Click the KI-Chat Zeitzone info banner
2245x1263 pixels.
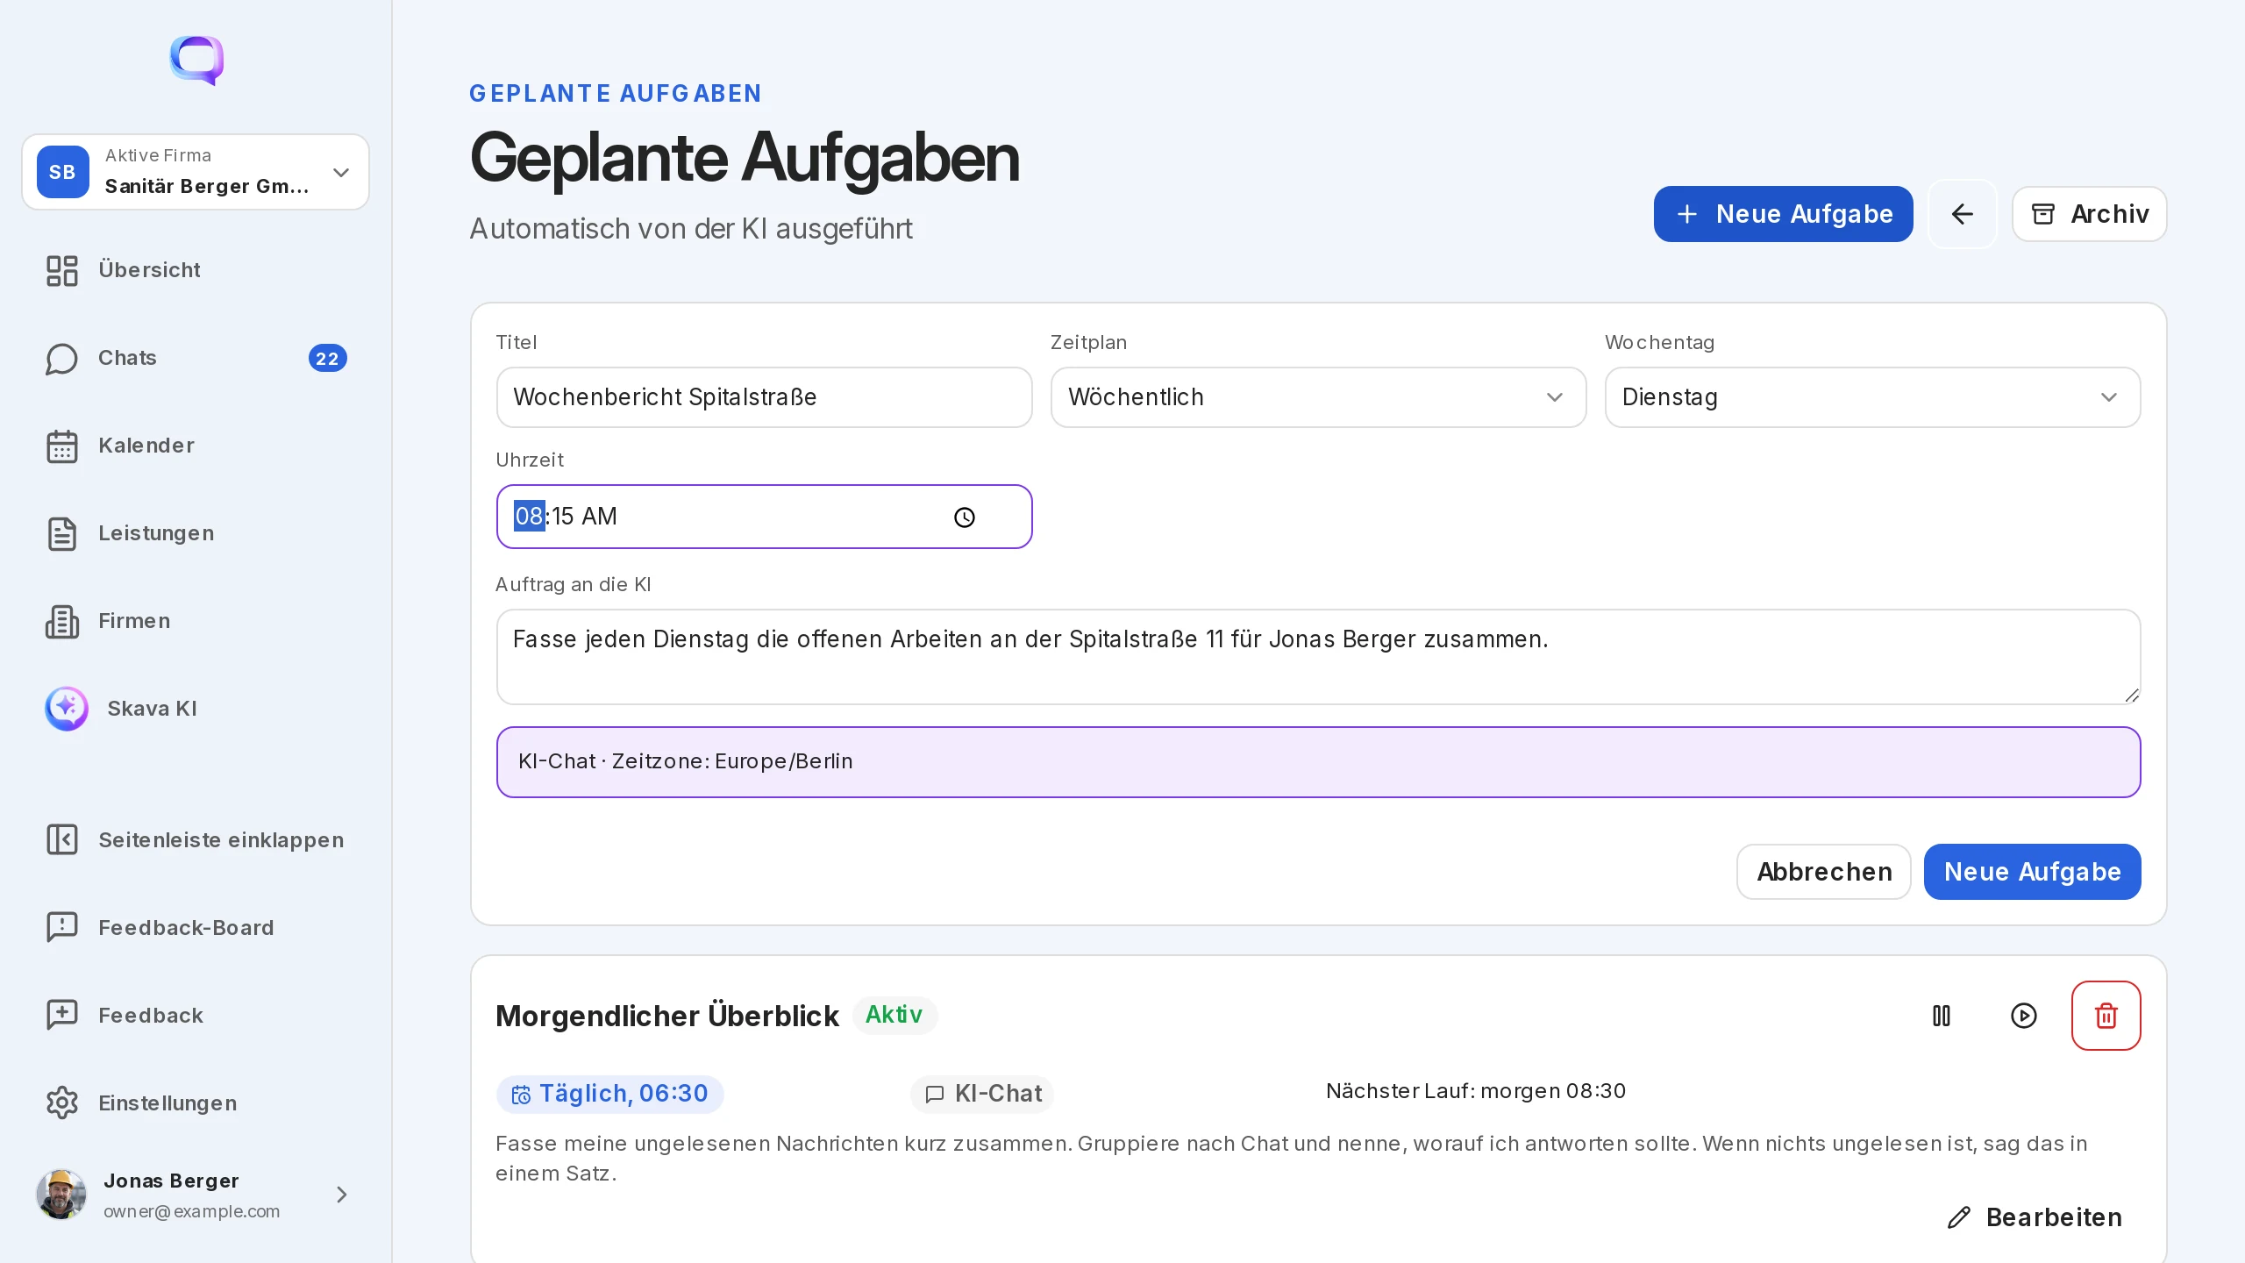(x=1318, y=761)
